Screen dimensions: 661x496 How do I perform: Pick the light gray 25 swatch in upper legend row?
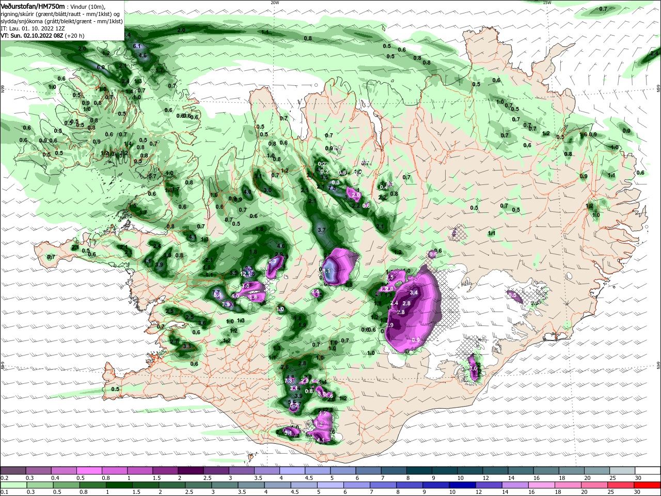click(622, 471)
